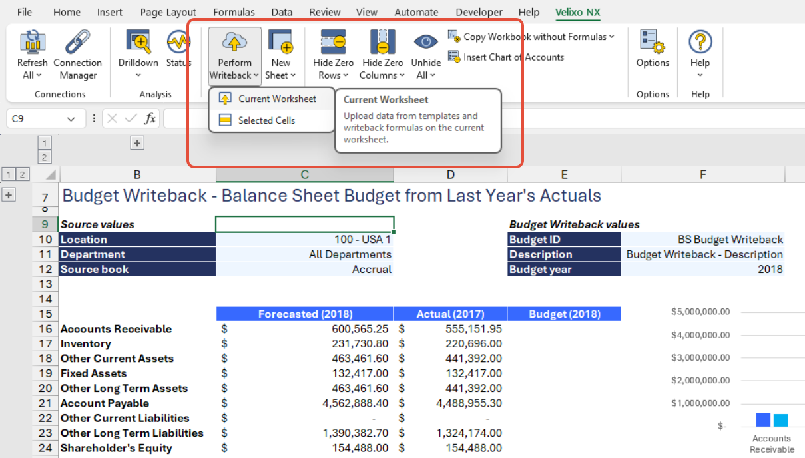Expand row group with plus button left of row 7

pos(9,195)
